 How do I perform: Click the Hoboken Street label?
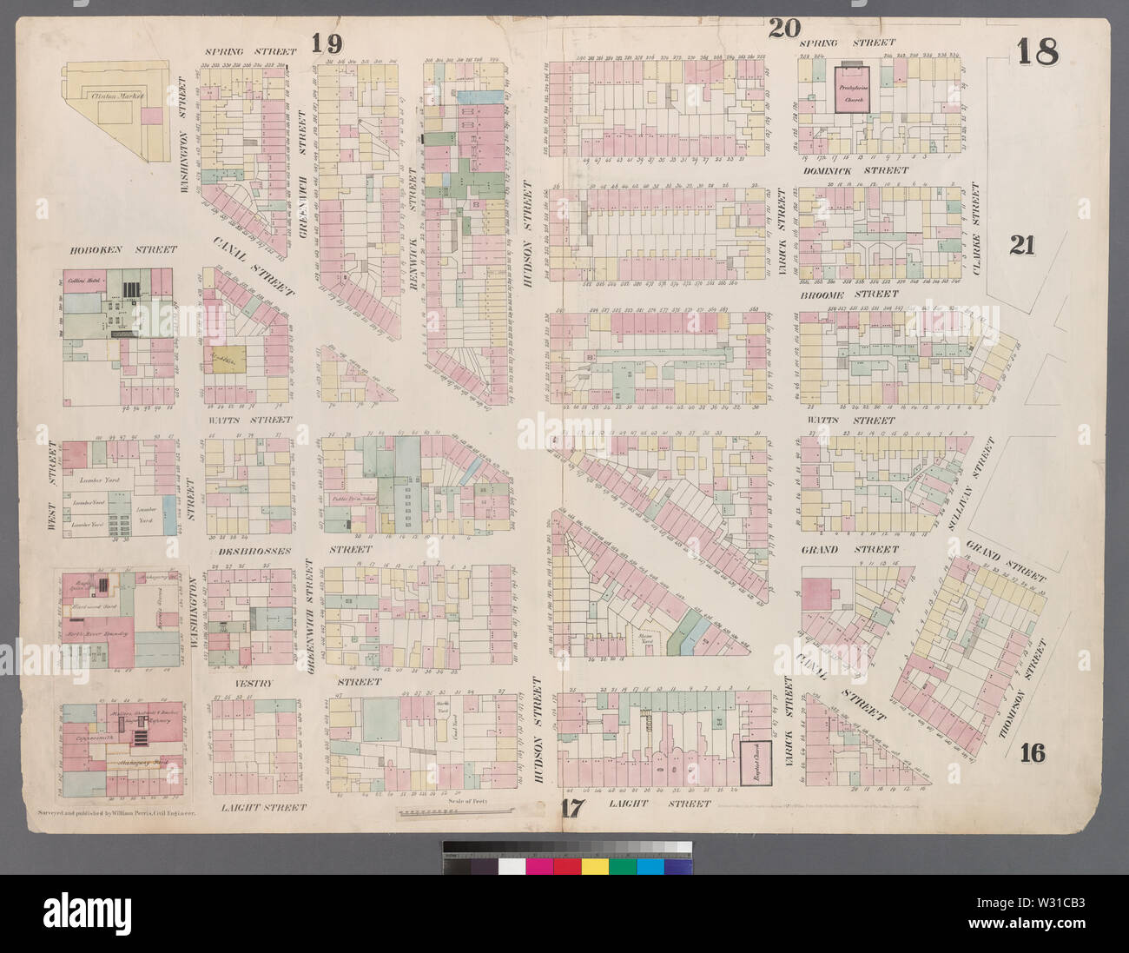tap(123, 249)
